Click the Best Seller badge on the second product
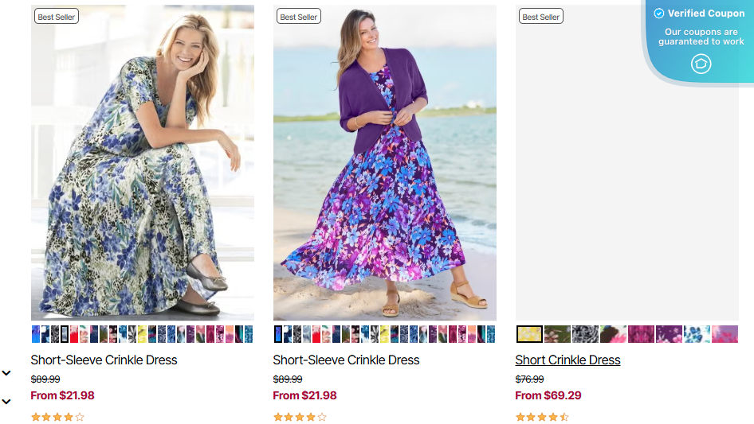 click(299, 17)
